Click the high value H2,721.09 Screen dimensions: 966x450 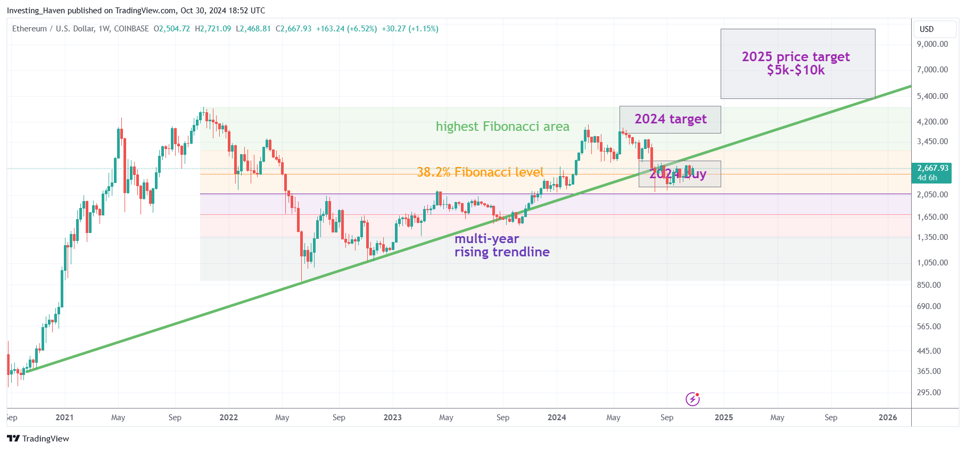[x=213, y=29]
